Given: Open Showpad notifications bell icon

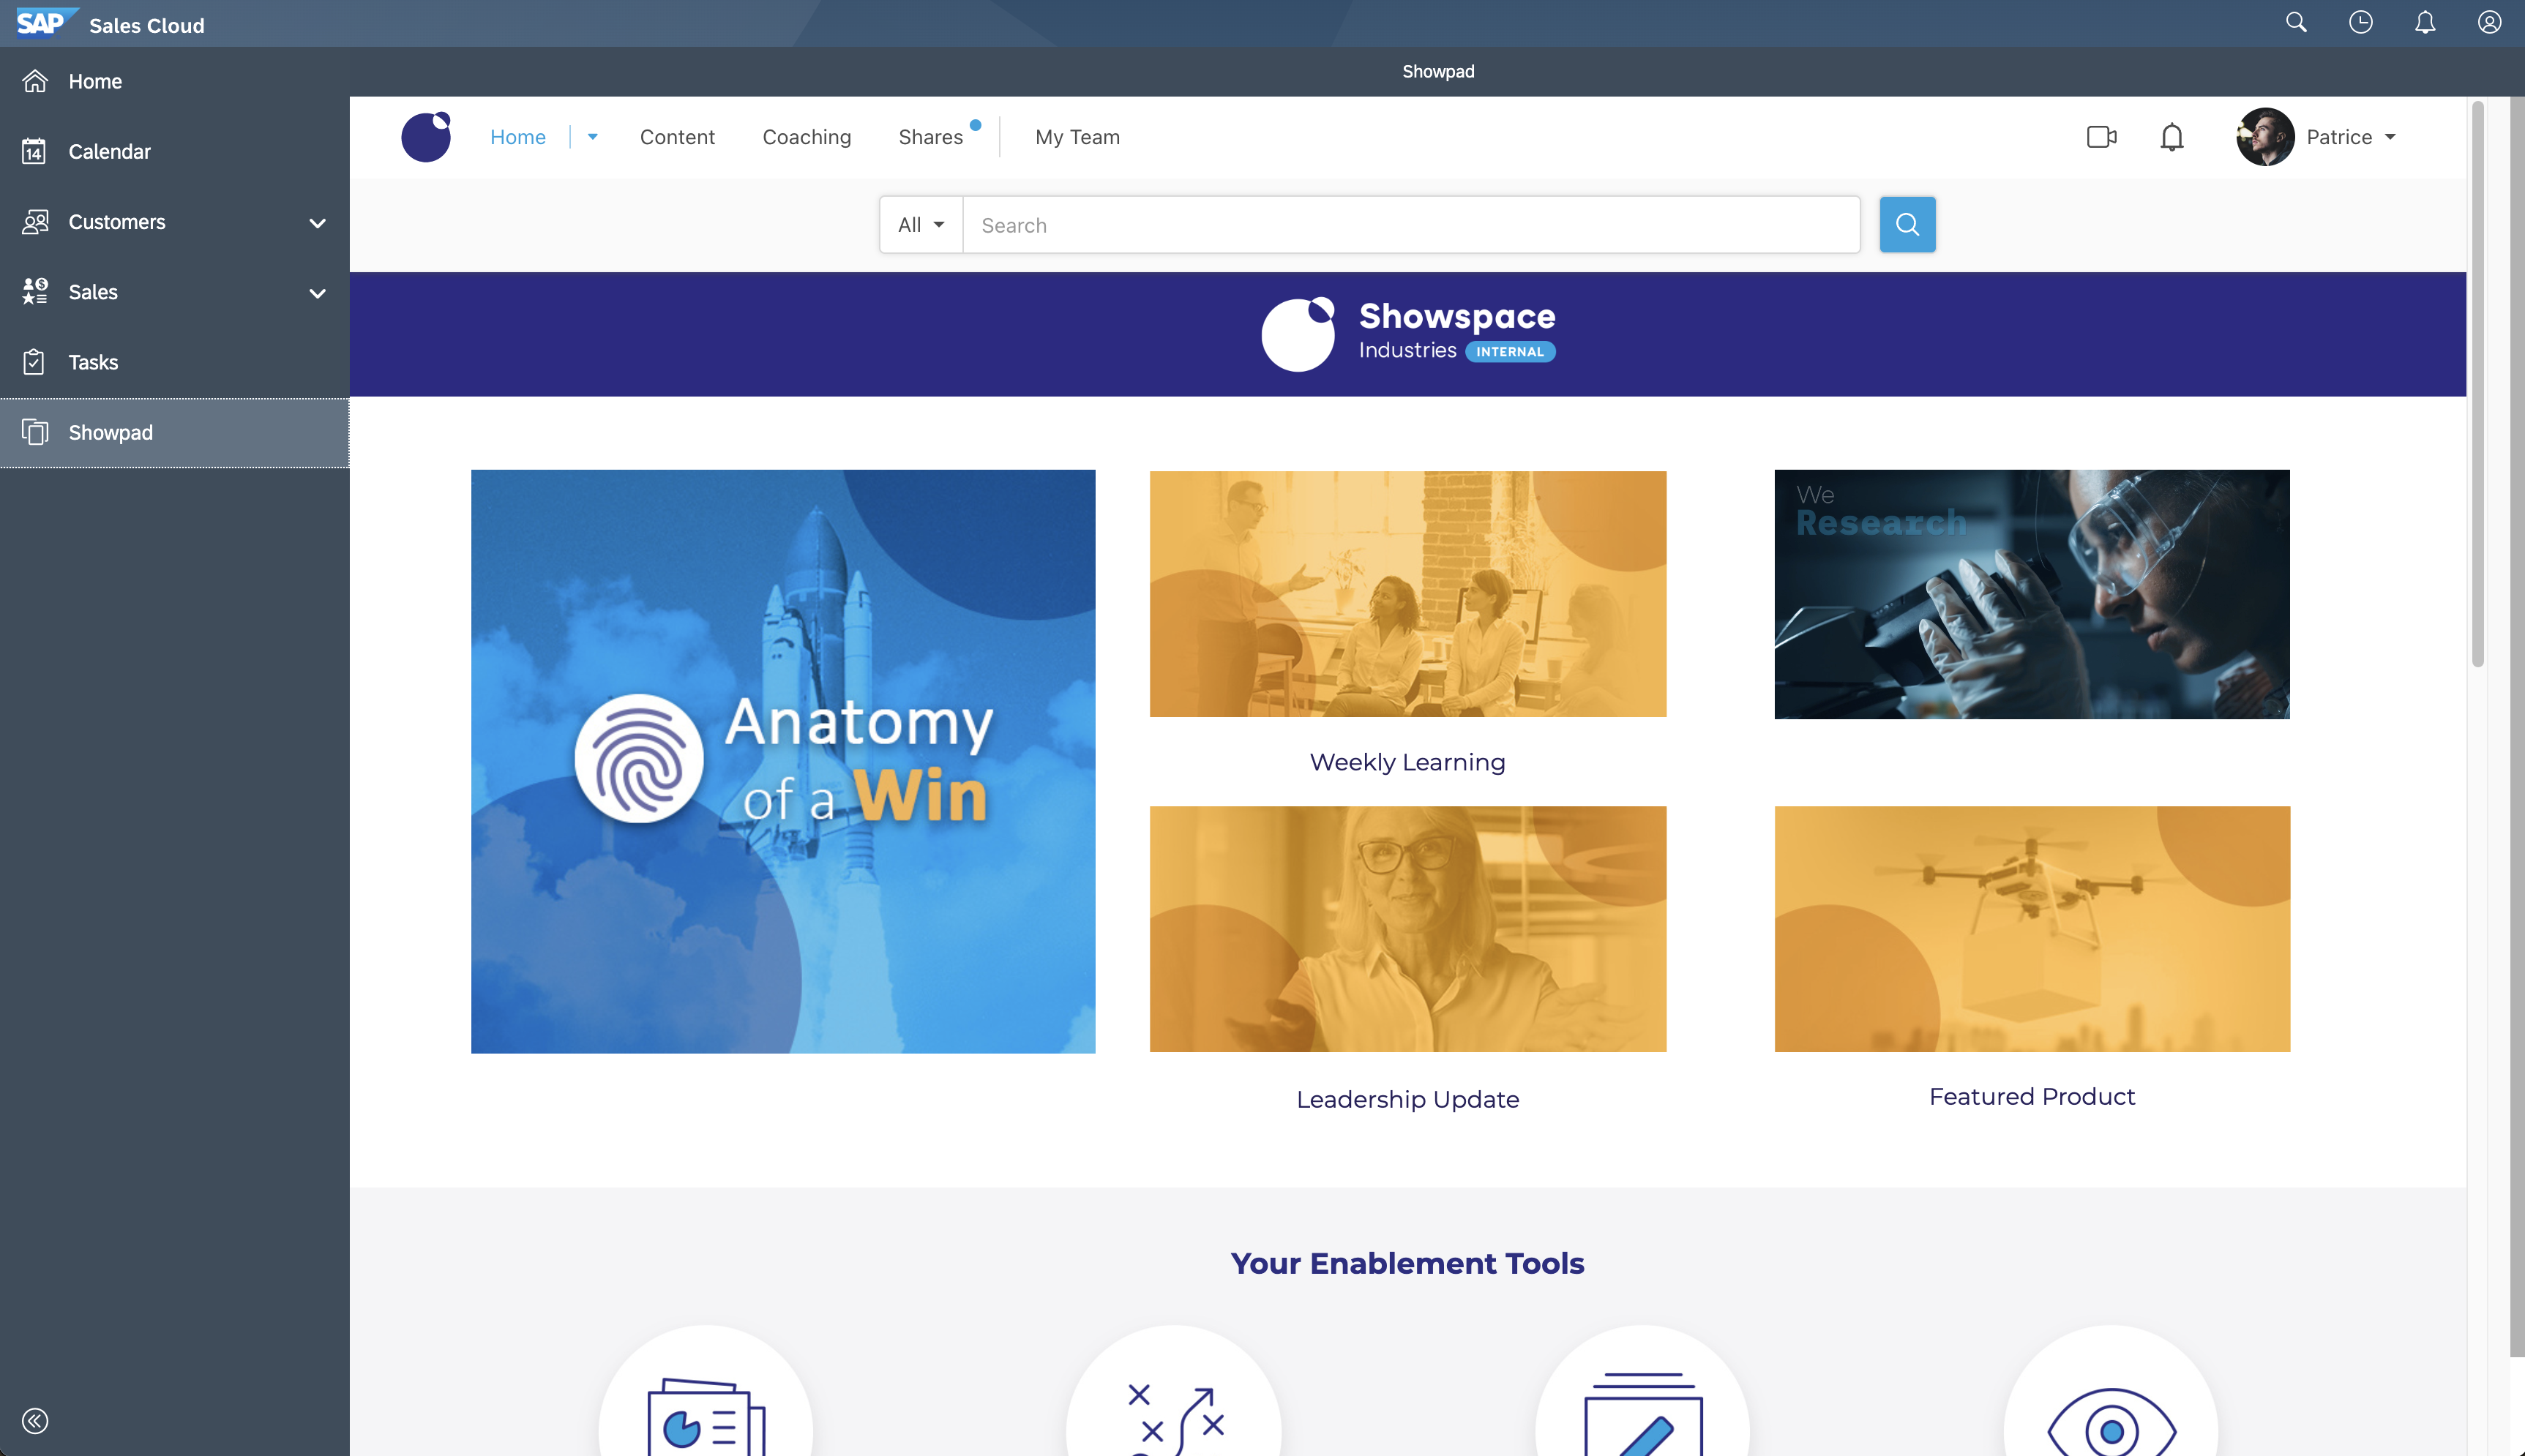Looking at the screenshot, I should point(2171,137).
